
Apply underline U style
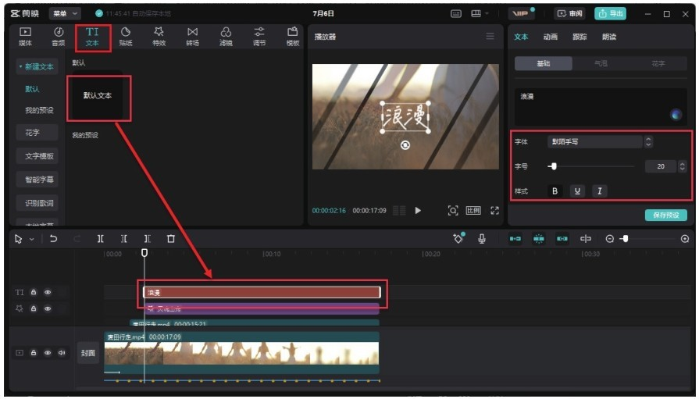[577, 191]
